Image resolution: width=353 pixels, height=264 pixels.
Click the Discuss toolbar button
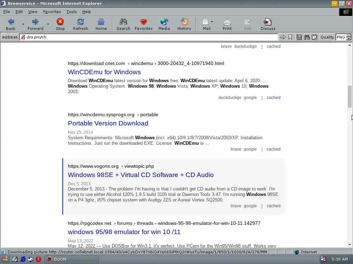point(268,24)
